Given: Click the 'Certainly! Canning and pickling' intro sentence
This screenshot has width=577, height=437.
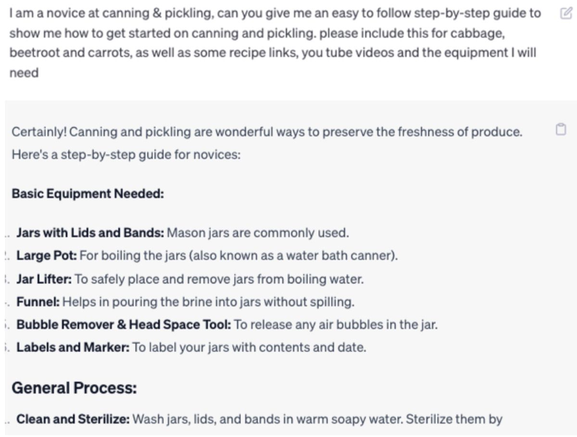Looking at the screenshot, I should point(267,132).
